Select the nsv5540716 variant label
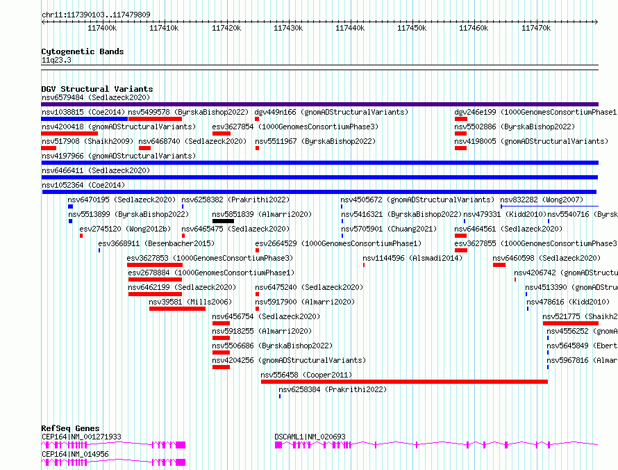Screen dimensions: 618x470 (583, 214)
